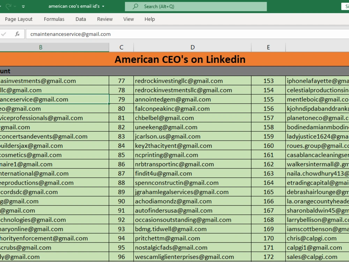Select cell autofindersusa@gmail.com
Image resolution: width=349 pixels, height=262 pixels.
click(193, 210)
